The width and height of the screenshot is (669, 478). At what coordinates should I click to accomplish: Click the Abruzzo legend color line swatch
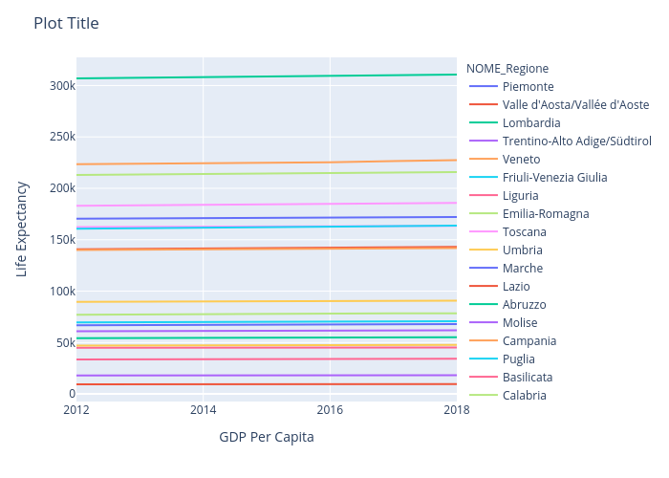click(x=483, y=305)
